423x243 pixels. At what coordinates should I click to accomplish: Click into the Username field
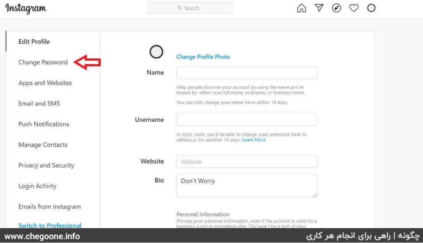pos(247,119)
